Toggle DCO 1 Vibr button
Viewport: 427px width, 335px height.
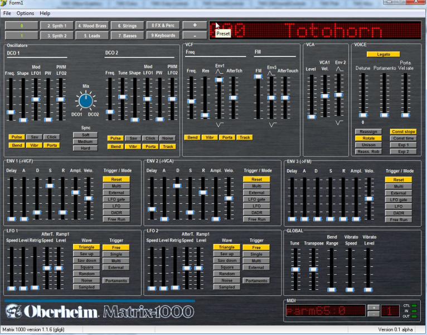(x=35, y=145)
